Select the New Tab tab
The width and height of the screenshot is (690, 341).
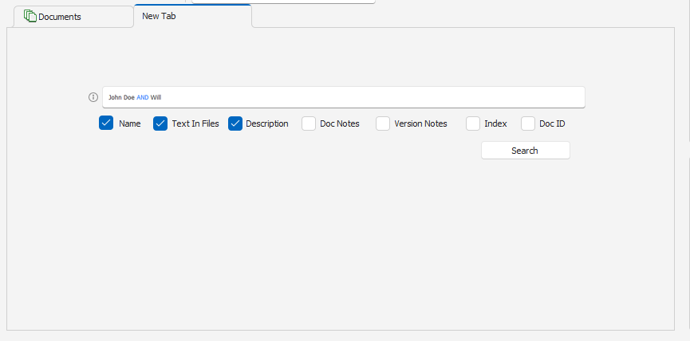click(193, 16)
